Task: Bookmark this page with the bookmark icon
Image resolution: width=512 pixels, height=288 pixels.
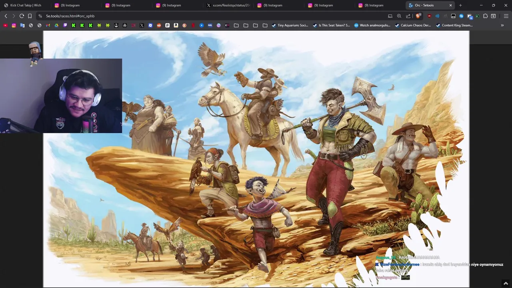Action: [x=30, y=16]
